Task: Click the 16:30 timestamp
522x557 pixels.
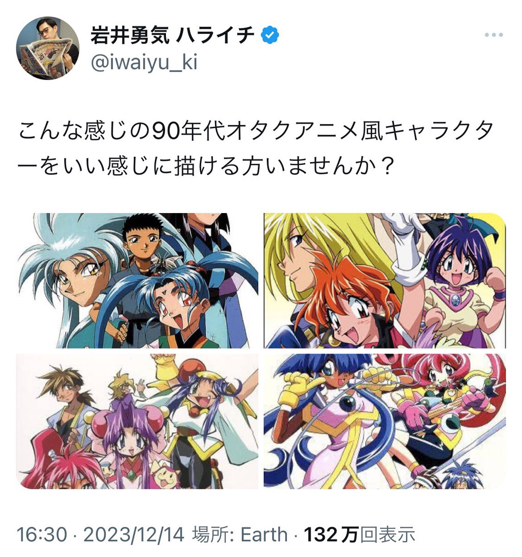Action: (x=42, y=534)
